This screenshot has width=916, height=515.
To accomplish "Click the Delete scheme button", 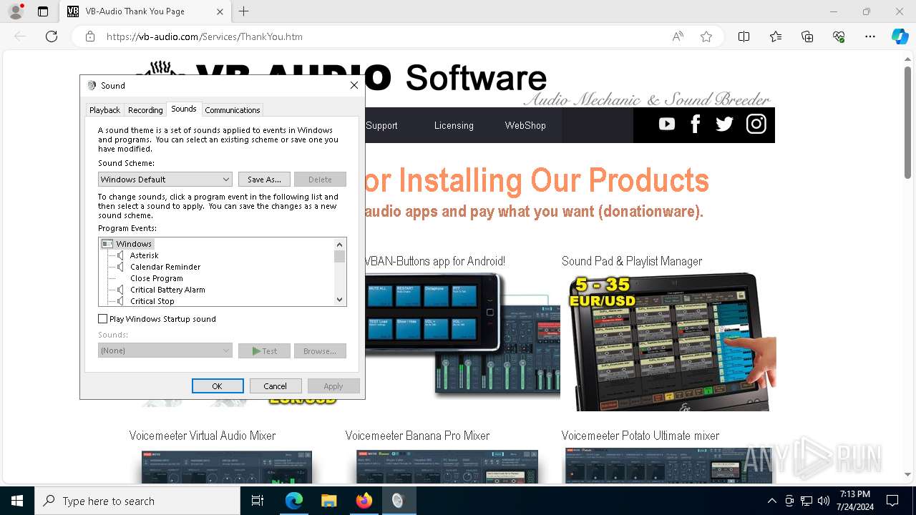I will (x=320, y=180).
